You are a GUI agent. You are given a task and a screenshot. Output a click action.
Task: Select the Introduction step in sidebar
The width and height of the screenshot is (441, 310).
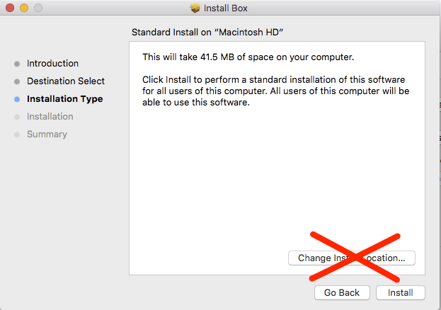point(52,64)
